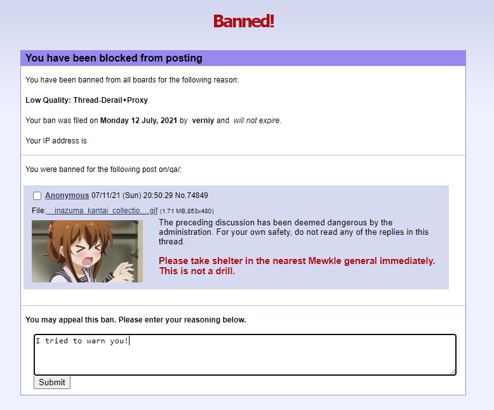Click the 'You may appeal this ban' label
This screenshot has height=410, width=494.
click(x=135, y=320)
